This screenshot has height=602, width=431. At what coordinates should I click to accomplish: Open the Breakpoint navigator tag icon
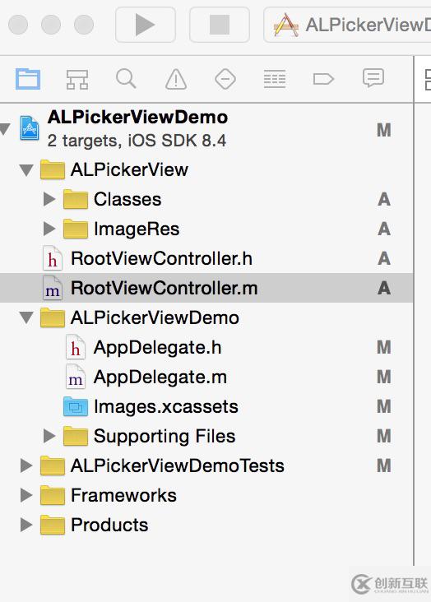pyautogui.click(x=323, y=79)
